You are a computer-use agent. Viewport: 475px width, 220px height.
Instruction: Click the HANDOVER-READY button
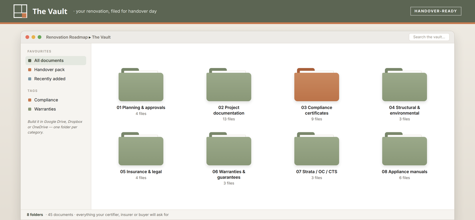436,11
